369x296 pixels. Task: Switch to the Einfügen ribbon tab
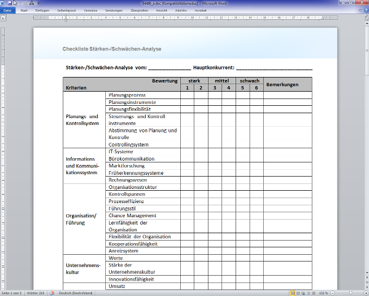point(43,10)
